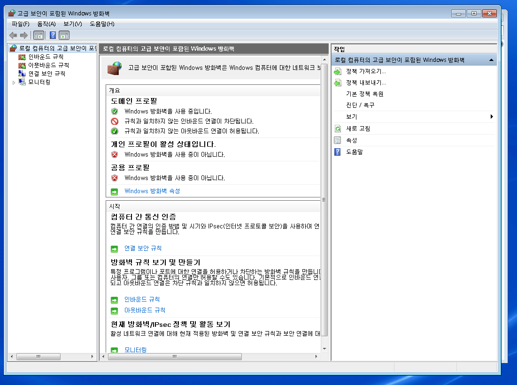Click the large firewall globe icon in overview header
517x385 pixels.
click(x=115, y=68)
